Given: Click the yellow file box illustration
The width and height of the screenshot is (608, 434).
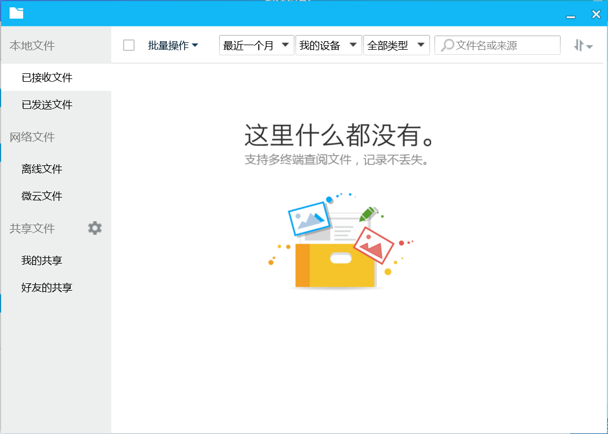Looking at the screenshot, I should (x=337, y=264).
